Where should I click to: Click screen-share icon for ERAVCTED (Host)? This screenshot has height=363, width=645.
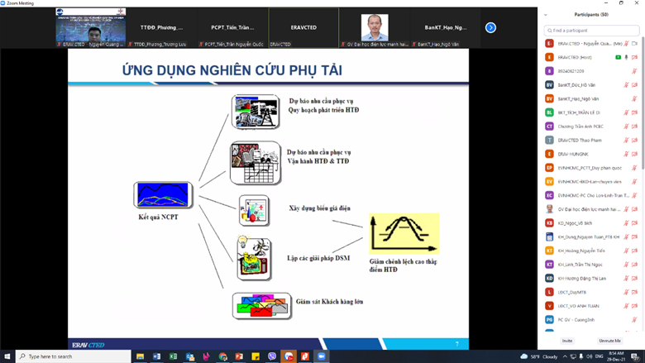[618, 57]
